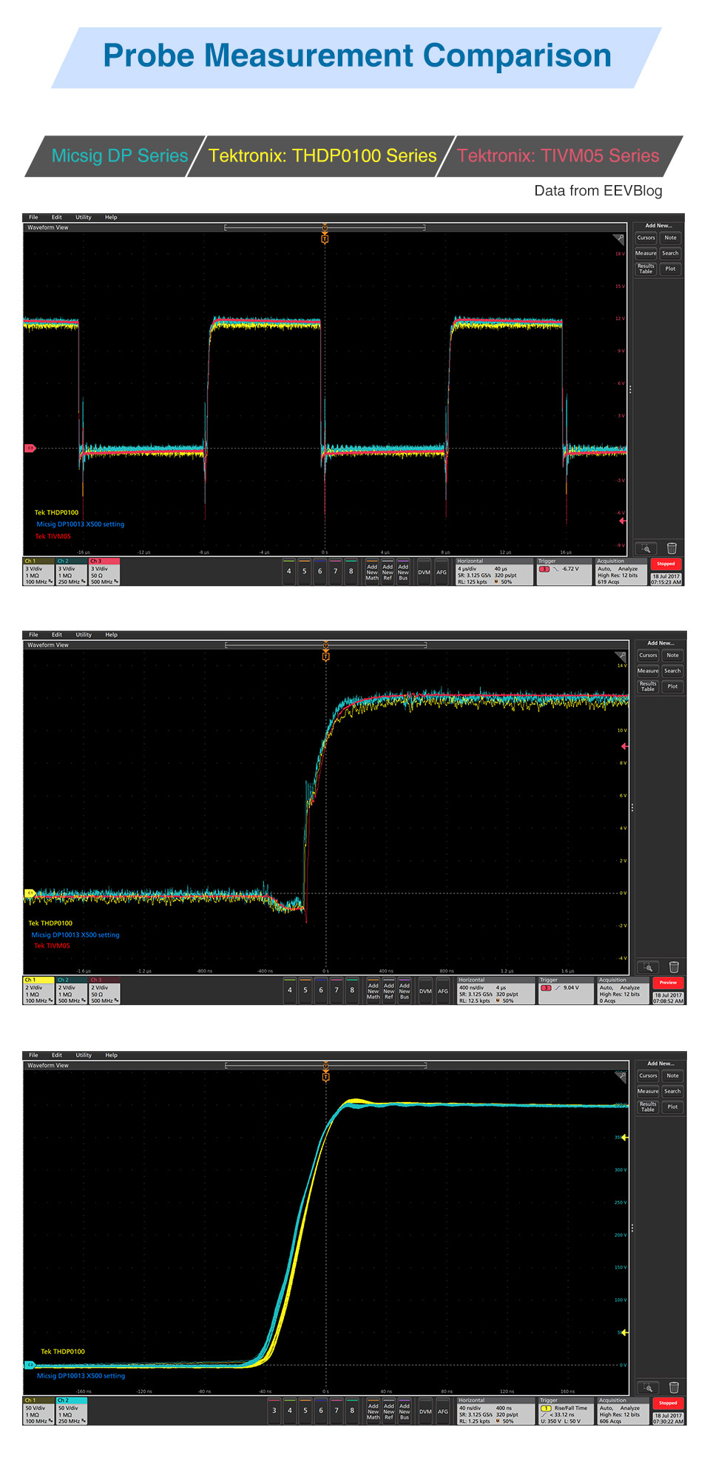The image size is (710, 1470).
Task: Click the Trigger badge showing -6.72 V level
Action: pos(565,571)
